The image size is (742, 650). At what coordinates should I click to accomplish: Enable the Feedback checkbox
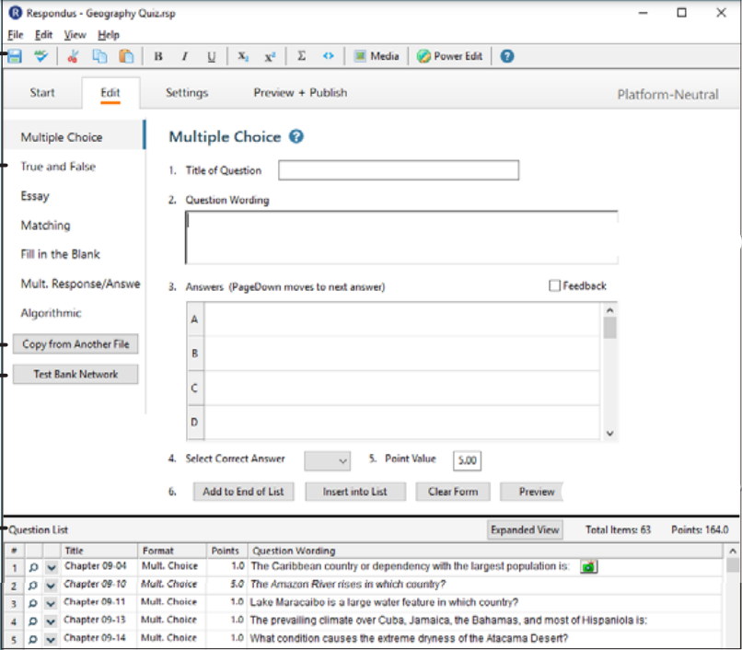pyautogui.click(x=554, y=286)
